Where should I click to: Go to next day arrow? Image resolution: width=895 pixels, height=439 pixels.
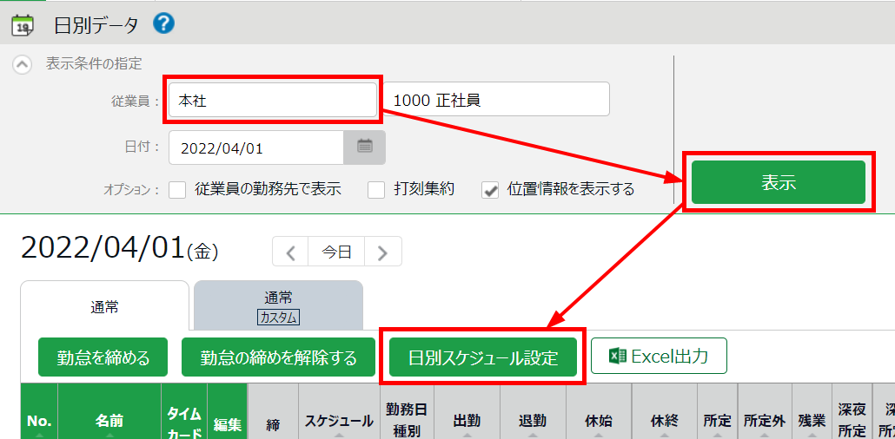coord(383,252)
